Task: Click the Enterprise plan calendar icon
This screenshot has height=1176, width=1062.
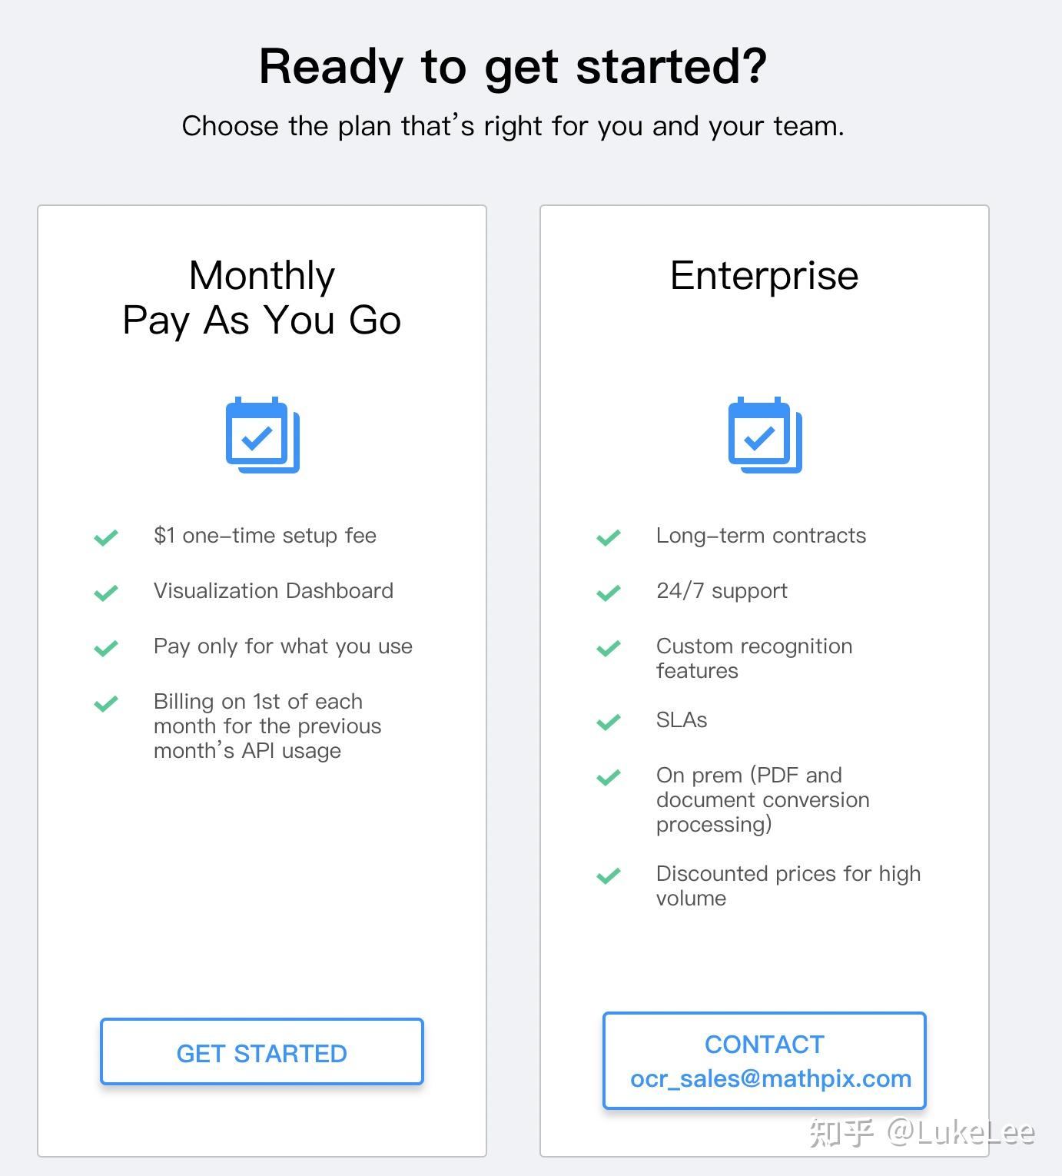Action: pyautogui.click(x=765, y=435)
